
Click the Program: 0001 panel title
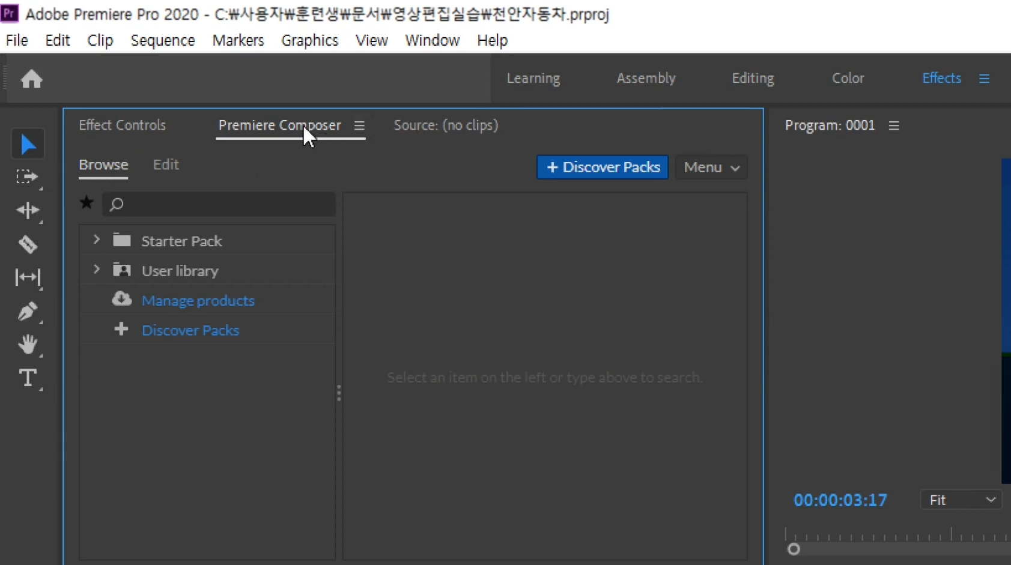point(830,125)
